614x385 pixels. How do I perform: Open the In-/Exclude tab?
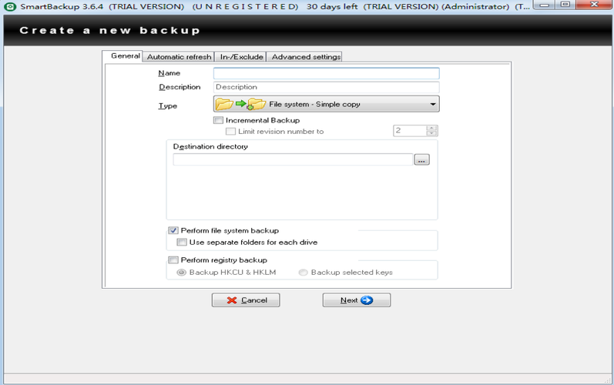pos(241,57)
